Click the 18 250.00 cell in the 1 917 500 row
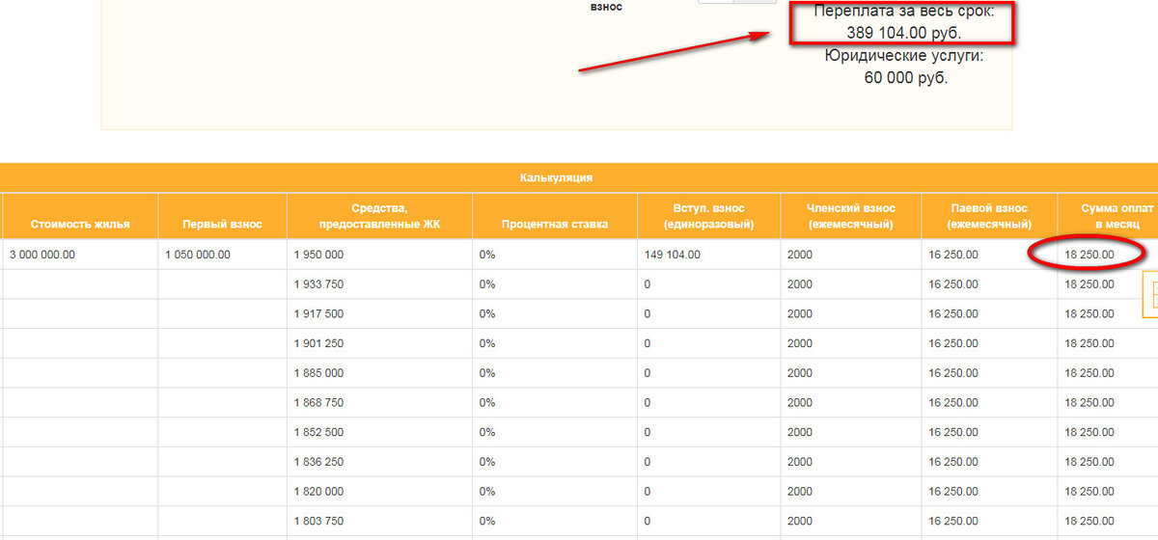 coord(1108,314)
